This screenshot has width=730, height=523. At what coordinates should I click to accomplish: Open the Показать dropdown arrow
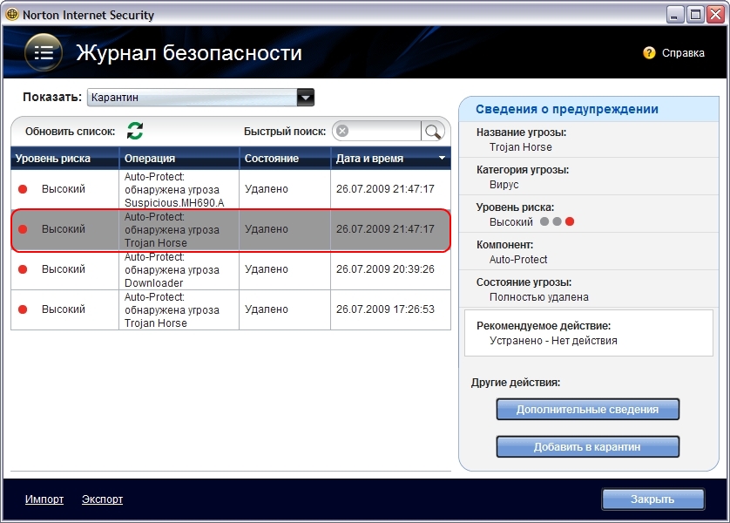(x=306, y=98)
